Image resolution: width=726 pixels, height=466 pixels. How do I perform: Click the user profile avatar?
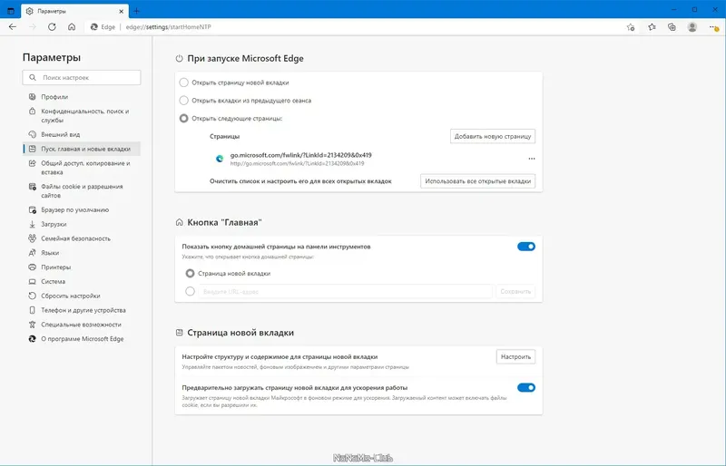[692, 28]
